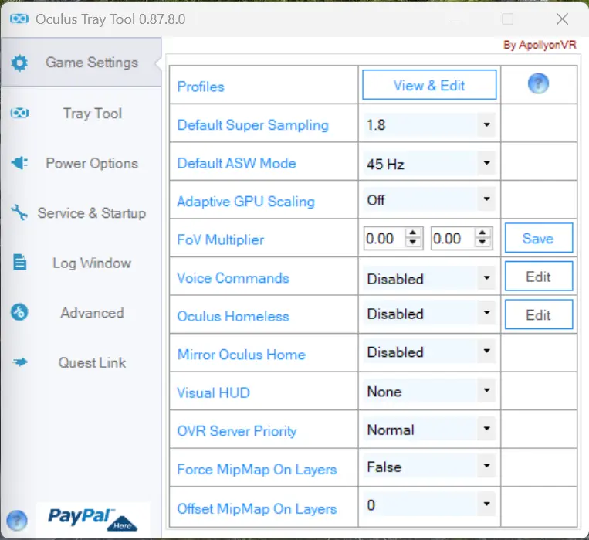This screenshot has width=589, height=540.
Task: Open the Mirror Oculus Home dropdown
Action: 486,351
